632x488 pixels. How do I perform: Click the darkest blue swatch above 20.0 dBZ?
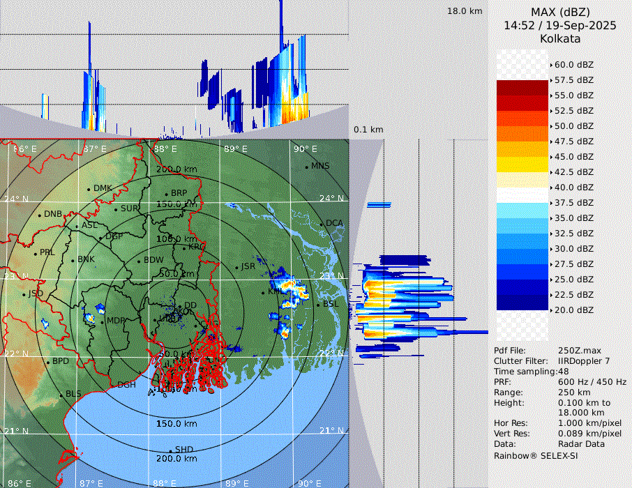522,302
